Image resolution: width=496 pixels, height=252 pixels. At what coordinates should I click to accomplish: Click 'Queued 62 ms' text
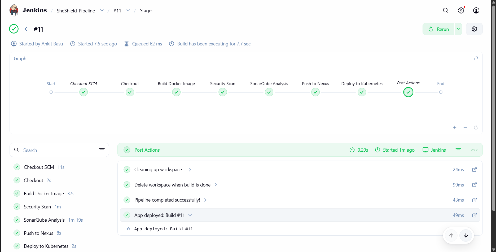pos(147,44)
